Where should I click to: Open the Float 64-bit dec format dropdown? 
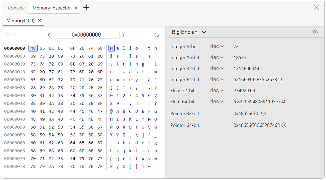click(x=217, y=102)
